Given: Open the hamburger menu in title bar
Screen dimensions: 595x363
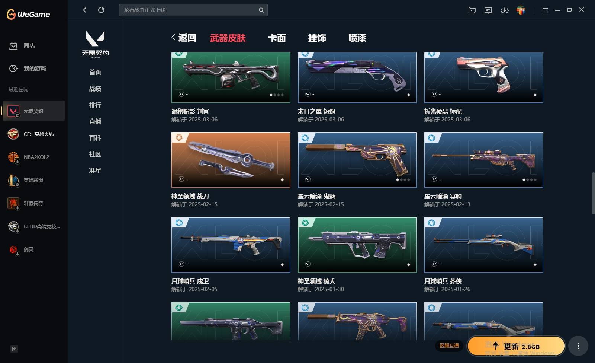Looking at the screenshot, I should pyautogui.click(x=546, y=10).
